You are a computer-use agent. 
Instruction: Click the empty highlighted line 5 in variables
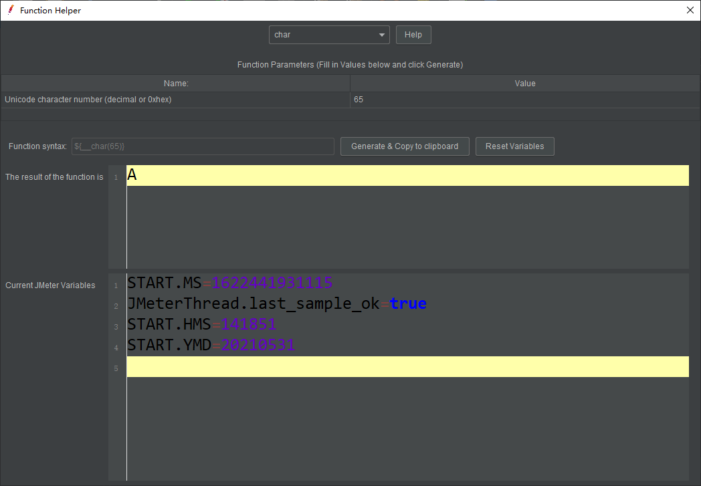408,367
